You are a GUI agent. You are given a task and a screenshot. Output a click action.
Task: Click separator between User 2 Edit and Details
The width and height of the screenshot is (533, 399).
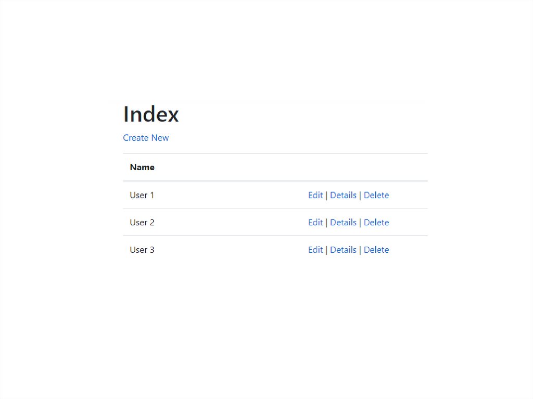click(327, 223)
